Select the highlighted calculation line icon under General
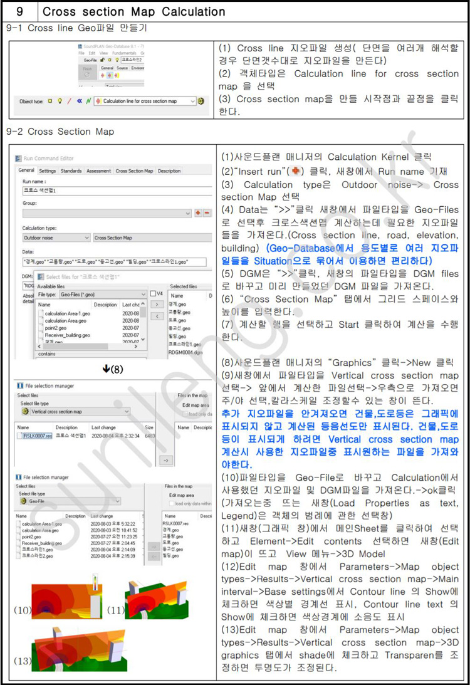 [x=110, y=75]
